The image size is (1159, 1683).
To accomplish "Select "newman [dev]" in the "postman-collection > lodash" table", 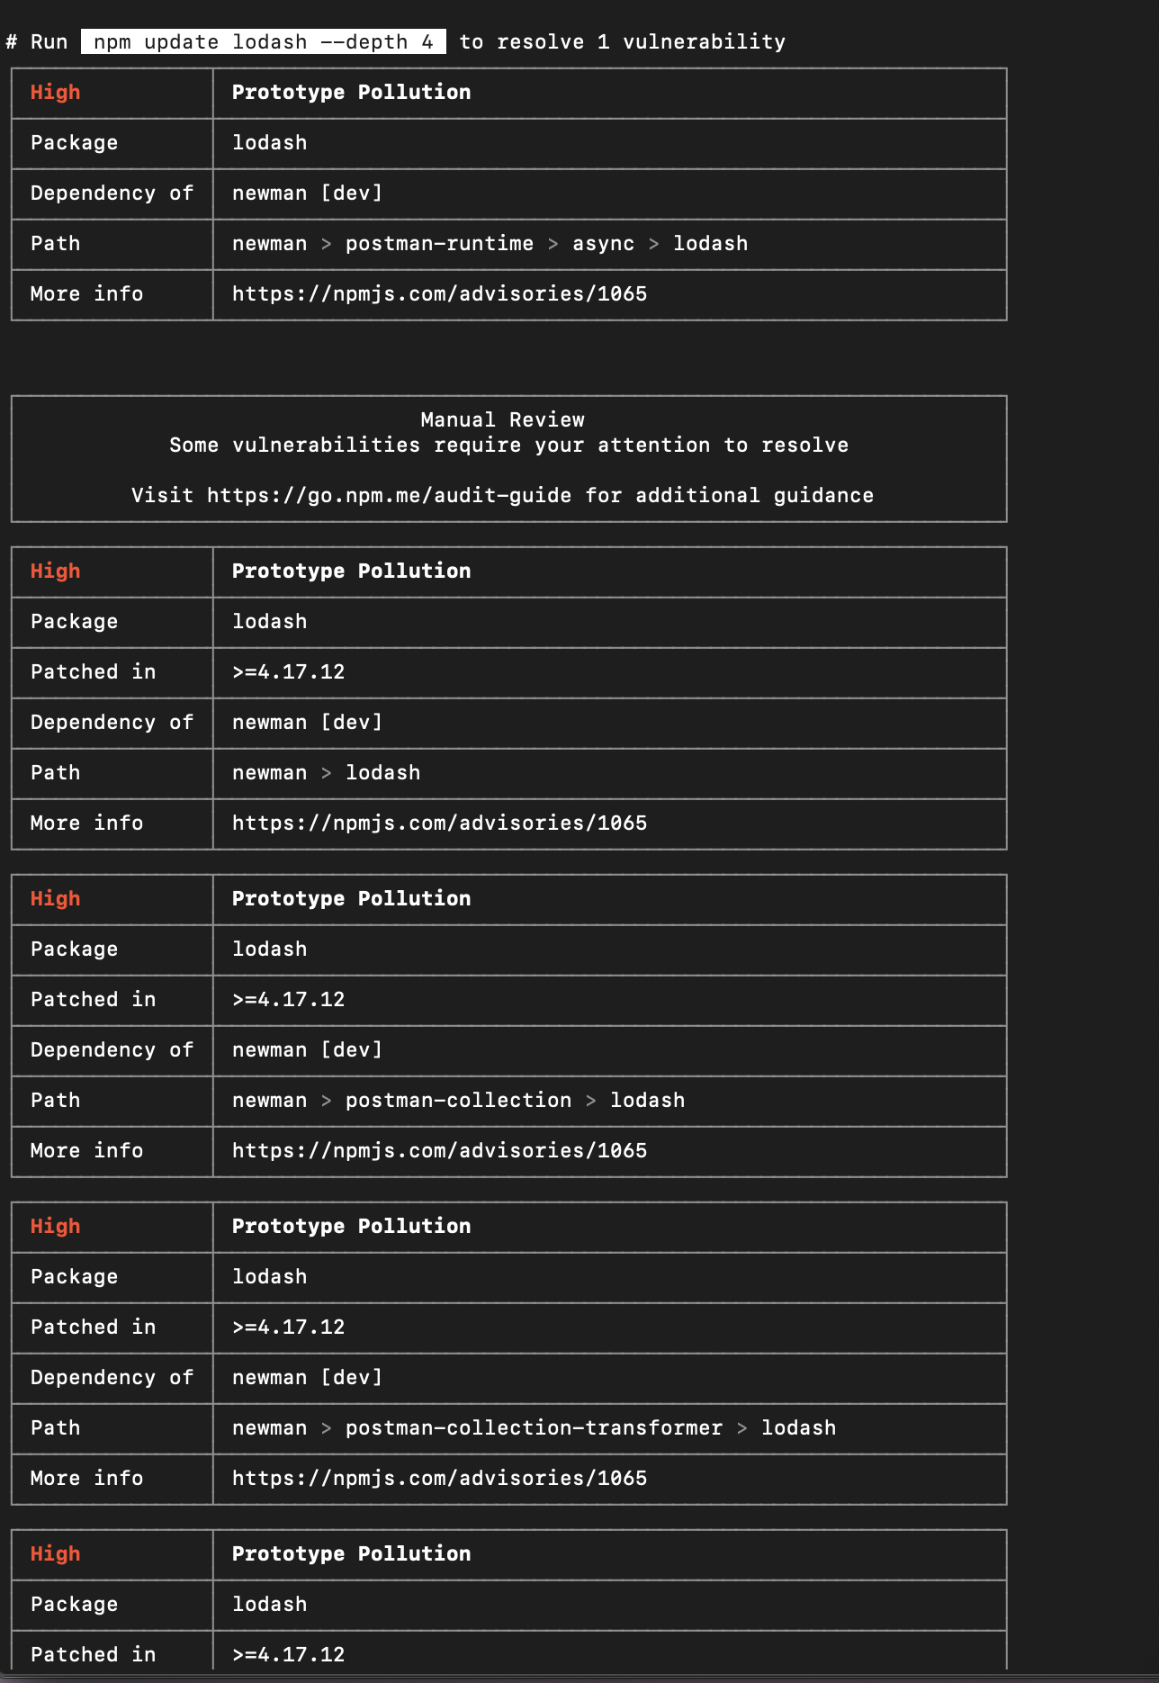I will (x=307, y=1050).
